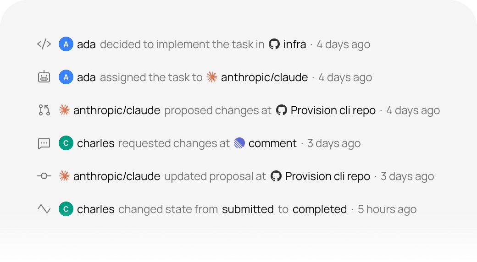Click the 5 hours ago timestamp

[387, 209]
